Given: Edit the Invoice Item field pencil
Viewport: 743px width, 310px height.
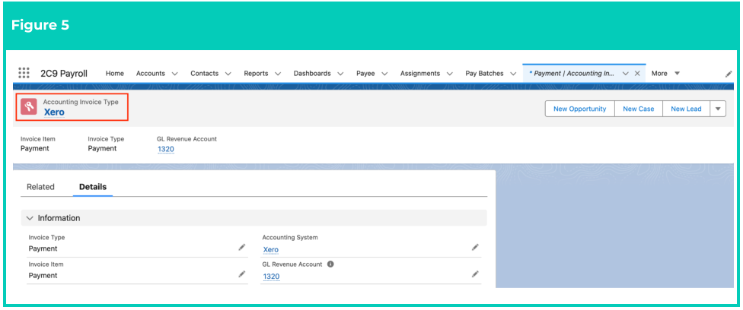Looking at the screenshot, I should (242, 274).
